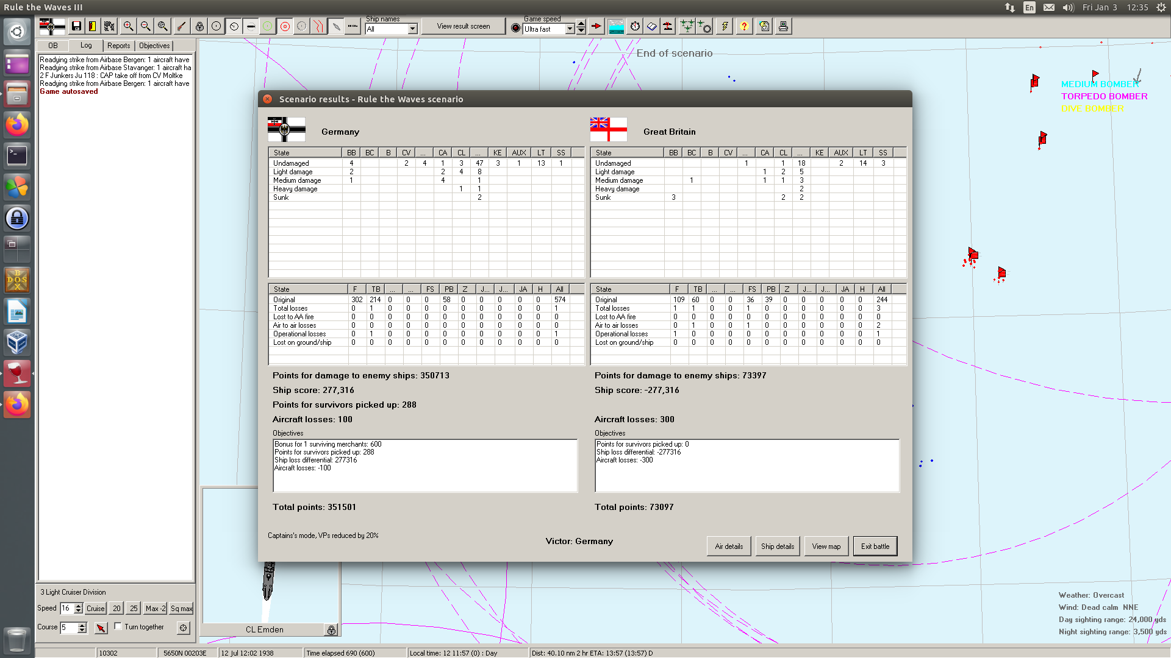Toggle the lock icon on CL Emden panel
1171x658 pixels.
(x=331, y=630)
